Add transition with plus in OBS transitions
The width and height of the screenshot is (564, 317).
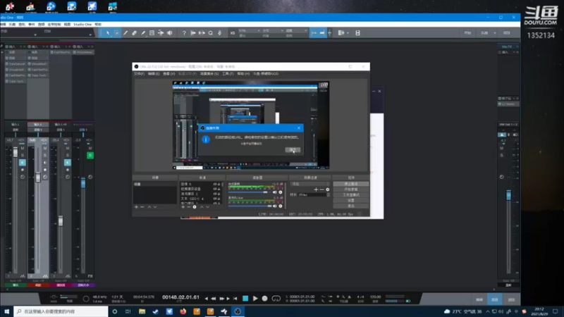pyautogui.click(x=316, y=189)
